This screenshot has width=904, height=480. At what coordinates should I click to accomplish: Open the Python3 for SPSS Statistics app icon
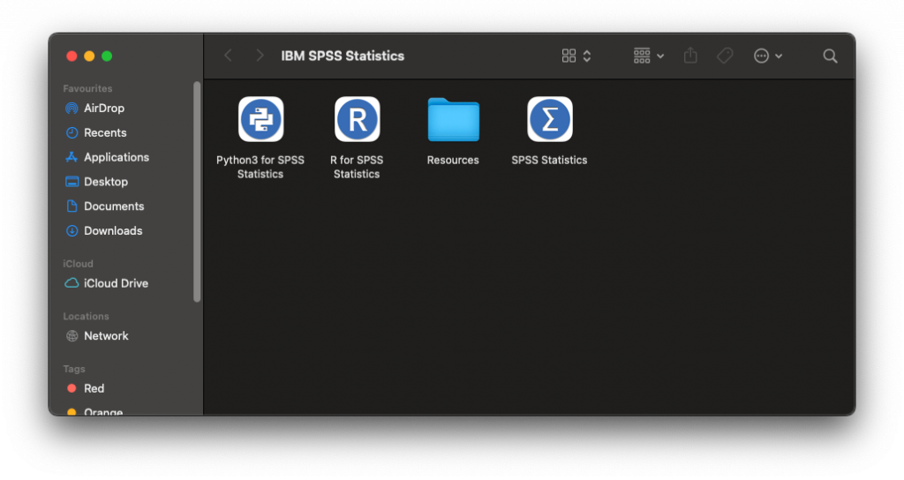pyautogui.click(x=260, y=119)
